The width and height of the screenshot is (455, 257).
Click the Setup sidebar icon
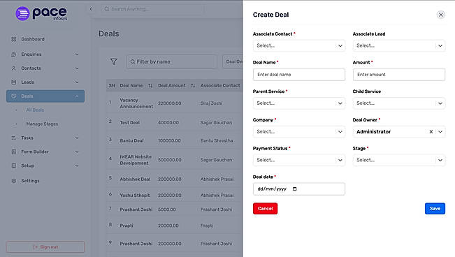click(x=14, y=166)
